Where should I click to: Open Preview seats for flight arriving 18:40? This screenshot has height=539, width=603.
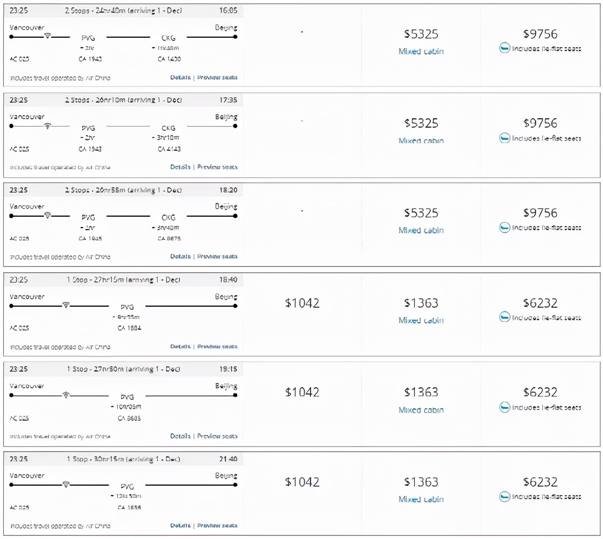[x=217, y=346]
